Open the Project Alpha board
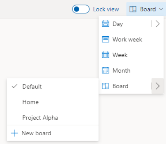Screen dimensions: 166x145 tap(53, 118)
